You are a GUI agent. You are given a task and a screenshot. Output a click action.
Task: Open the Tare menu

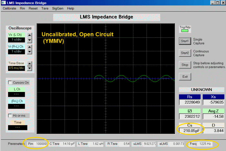pyautogui.click(x=45, y=8)
